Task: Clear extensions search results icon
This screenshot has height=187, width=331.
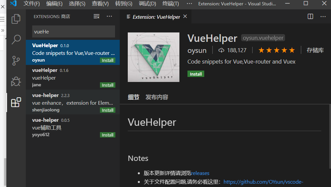Action: point(97,16)
